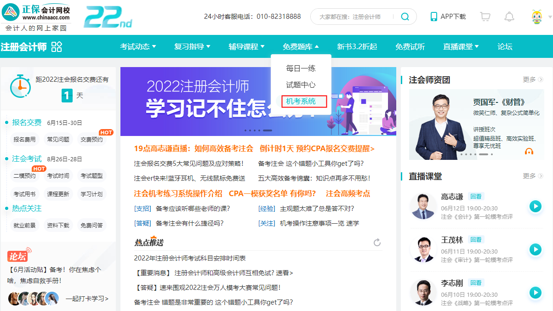Click the 常见问题 tag button
The width and height of the screenshot is (553, 311).
58,139
